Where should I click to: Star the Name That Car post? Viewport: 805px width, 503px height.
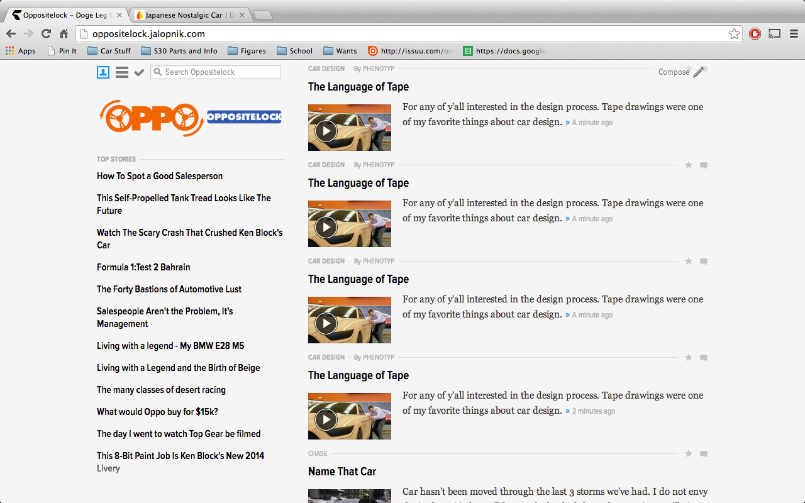coord(689,453)
